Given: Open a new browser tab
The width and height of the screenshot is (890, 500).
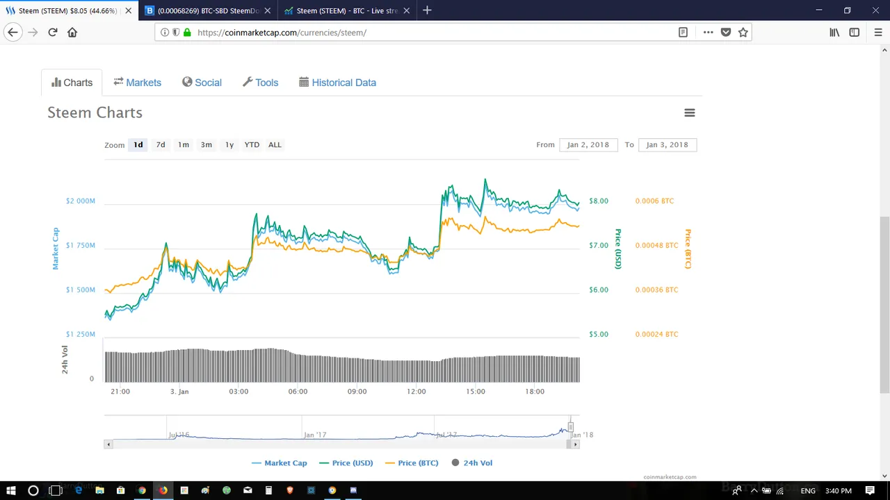Looking at the screenshot, I should click(x=427, y=10).
